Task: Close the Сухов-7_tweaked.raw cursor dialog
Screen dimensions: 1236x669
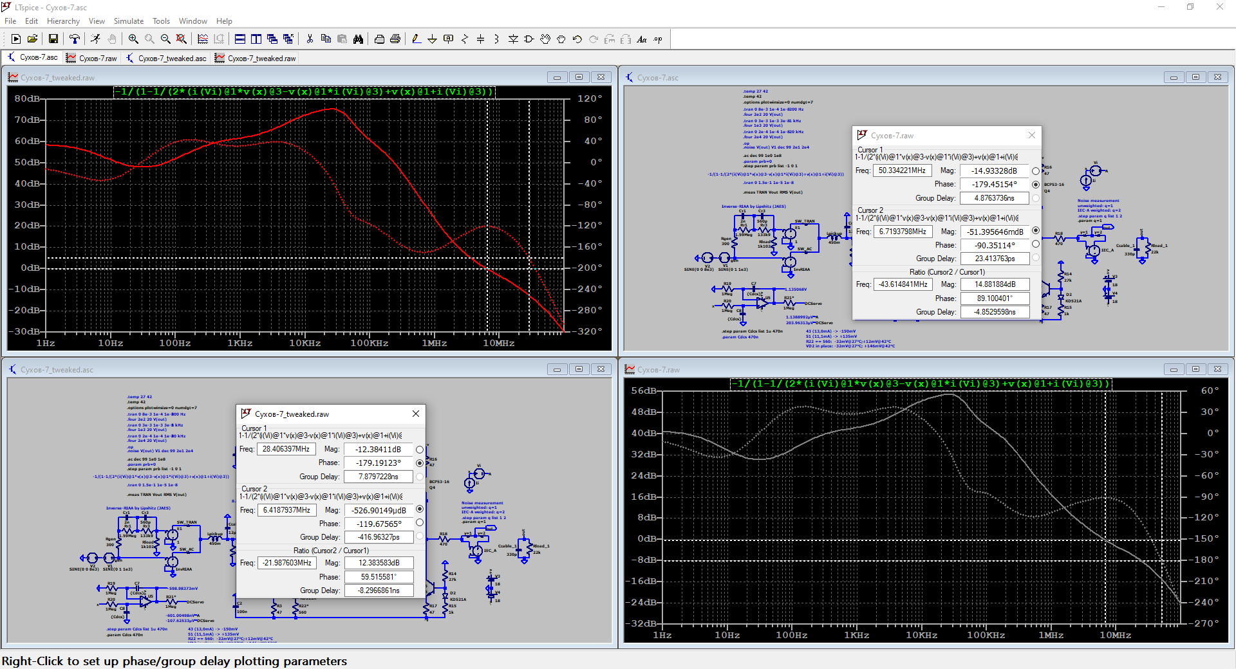Action: pos(416,414)
